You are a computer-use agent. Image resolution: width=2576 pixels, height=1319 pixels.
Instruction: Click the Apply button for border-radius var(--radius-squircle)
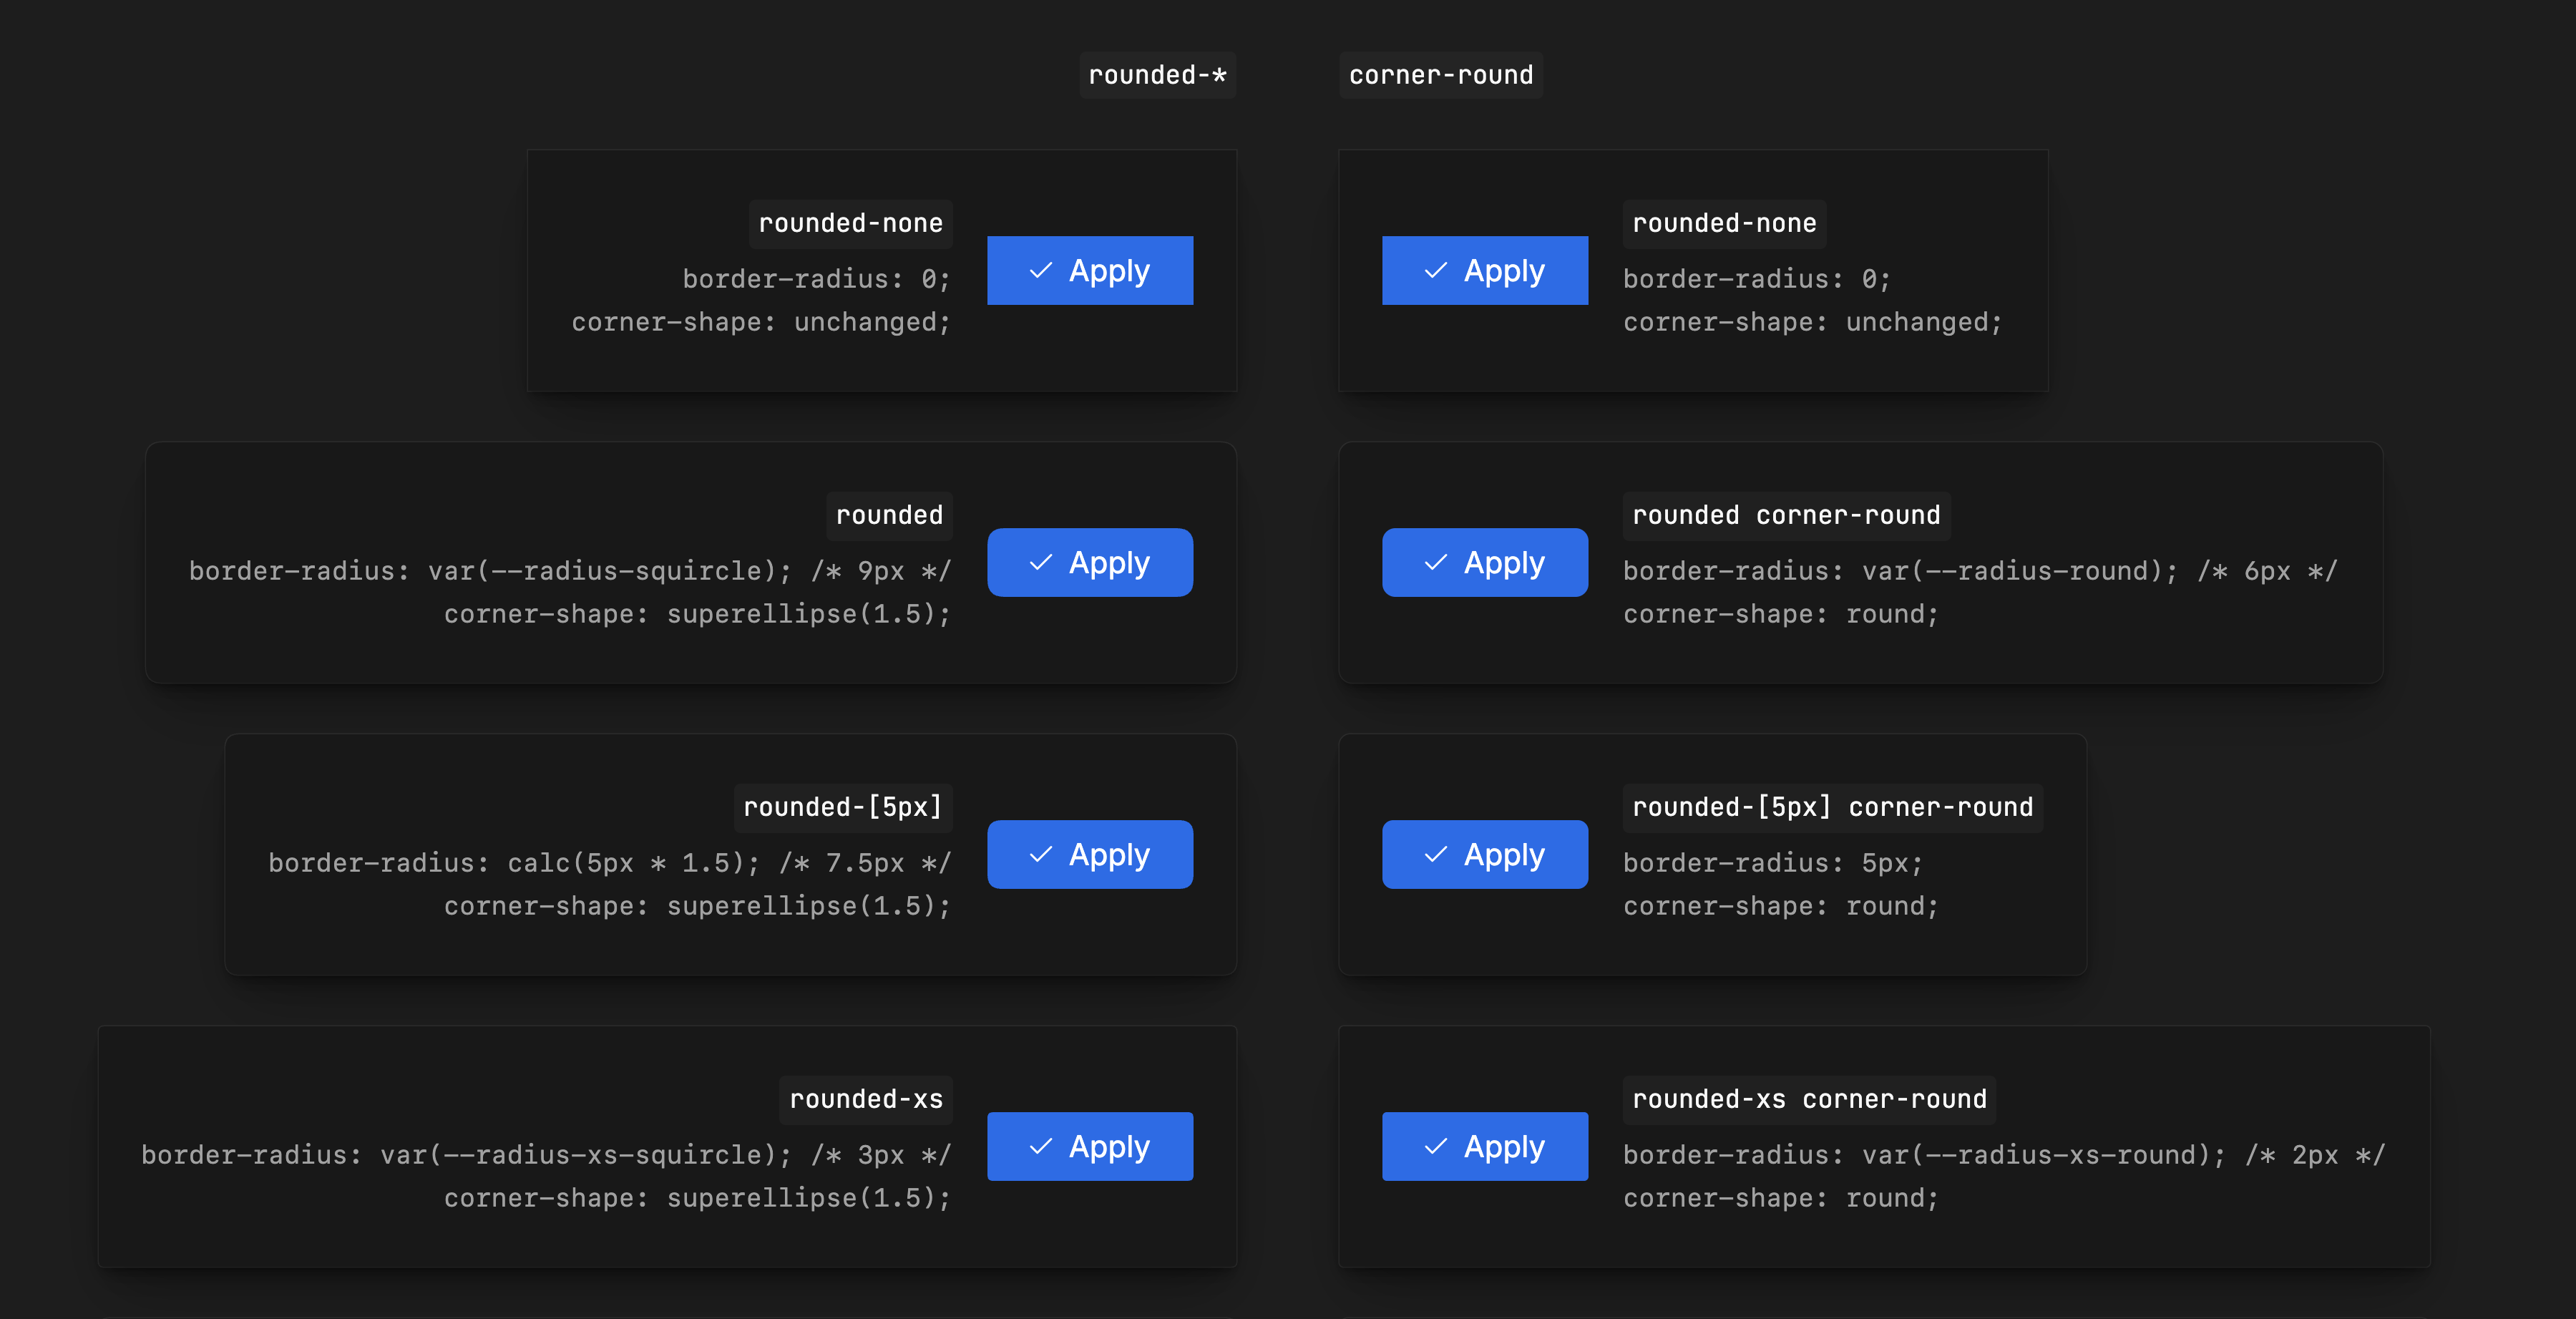(x=1090, y=562)
